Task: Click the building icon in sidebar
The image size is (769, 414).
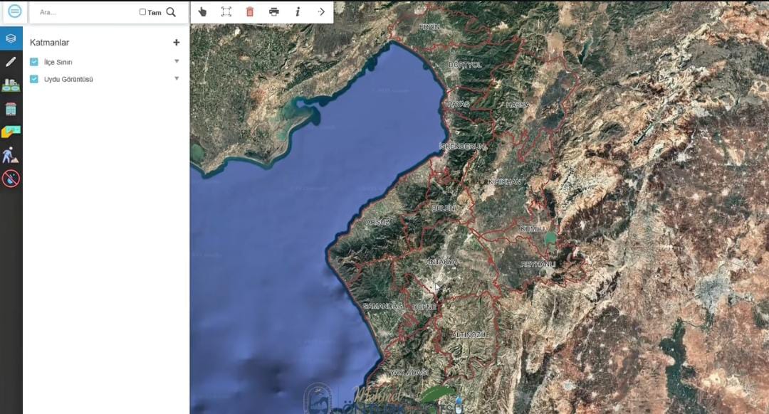Action: point(11,109)
